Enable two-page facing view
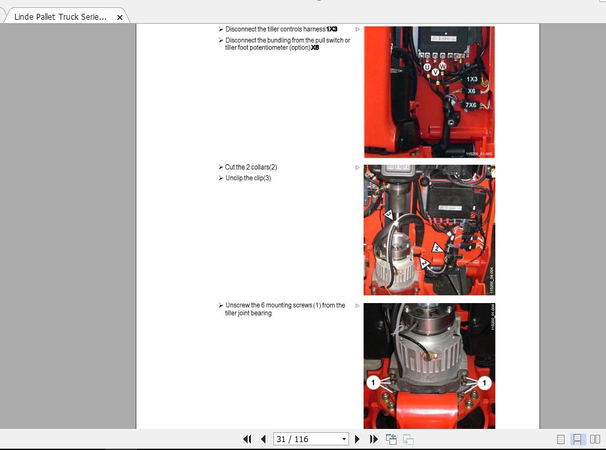Image resolution: width=606 pixels, height=450 pixels. [x=595, y=439]
